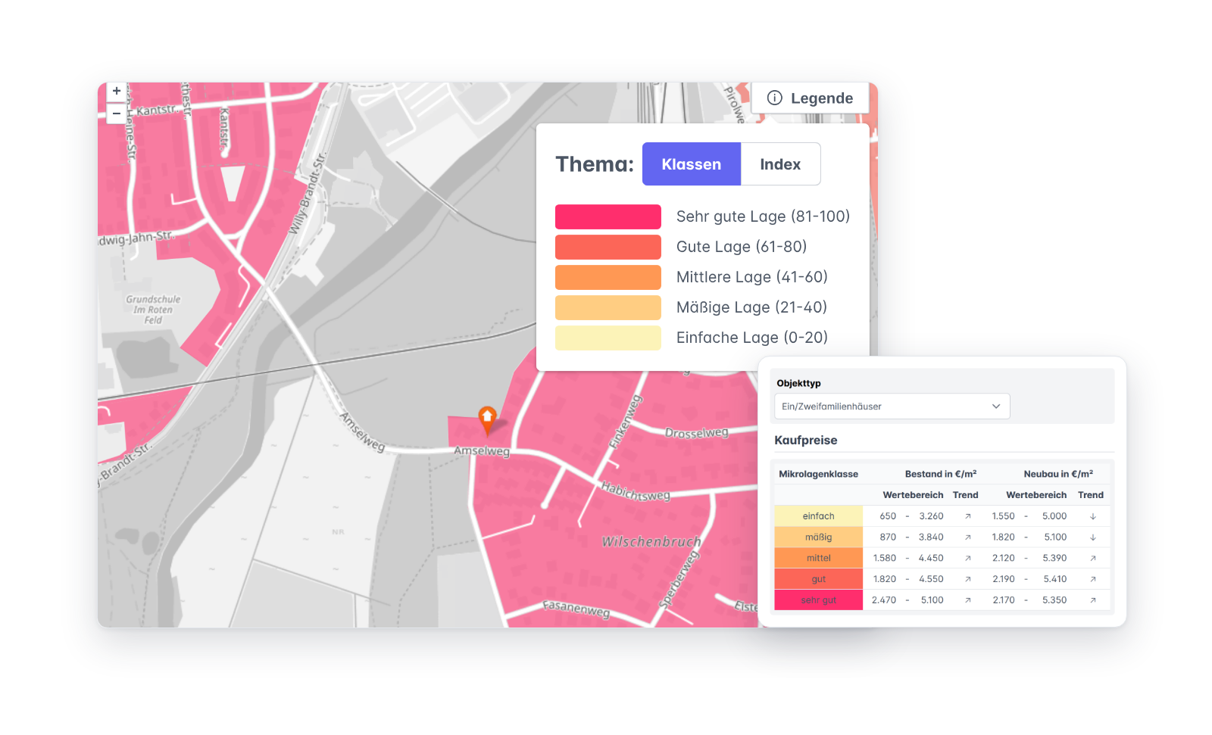Click the Mäßige Lage (21-40) label
Image resolution: width=1212 pixels, height=735 pixels.
[751, 307]
